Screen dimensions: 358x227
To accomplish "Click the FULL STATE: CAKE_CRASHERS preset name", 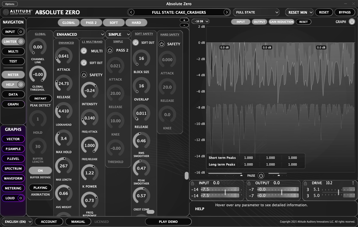I will pos(179,12).
